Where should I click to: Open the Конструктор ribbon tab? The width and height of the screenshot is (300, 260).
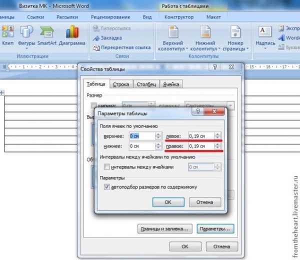pos(175,16)
